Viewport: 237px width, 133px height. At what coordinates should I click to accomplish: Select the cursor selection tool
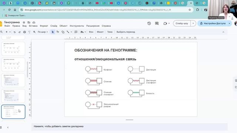point(53,32)
